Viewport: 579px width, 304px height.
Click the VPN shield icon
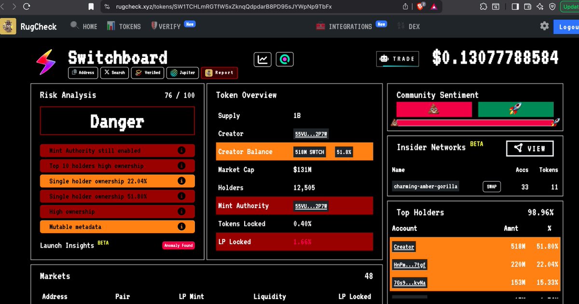pos(551,7)
